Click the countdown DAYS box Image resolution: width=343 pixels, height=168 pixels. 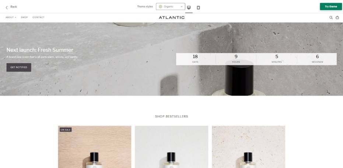coord(195,59)
